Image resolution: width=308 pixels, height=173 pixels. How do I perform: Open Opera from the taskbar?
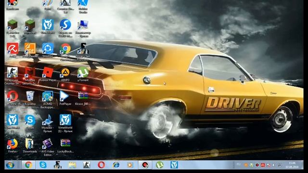pyautogui.click(x=101, y=165)
